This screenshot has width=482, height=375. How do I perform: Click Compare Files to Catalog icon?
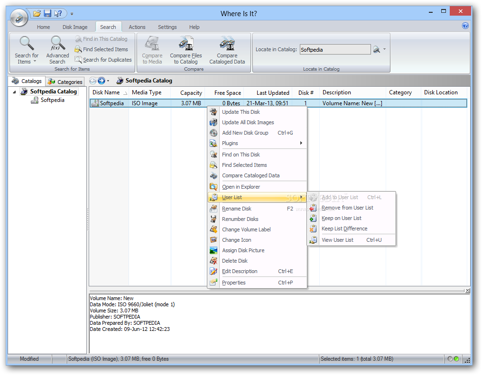(x=186, y=50)
